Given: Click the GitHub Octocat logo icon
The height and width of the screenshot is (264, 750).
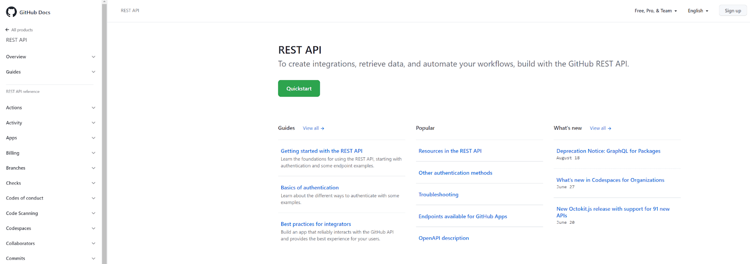Looking at the screenshot, I should click(11, 12).
